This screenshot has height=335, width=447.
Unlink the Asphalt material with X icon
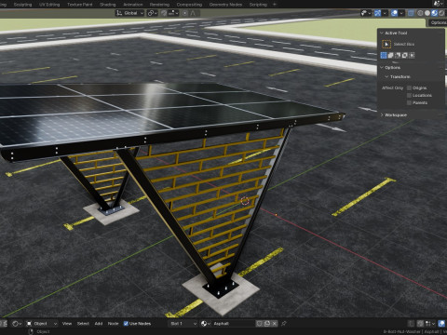275,324
